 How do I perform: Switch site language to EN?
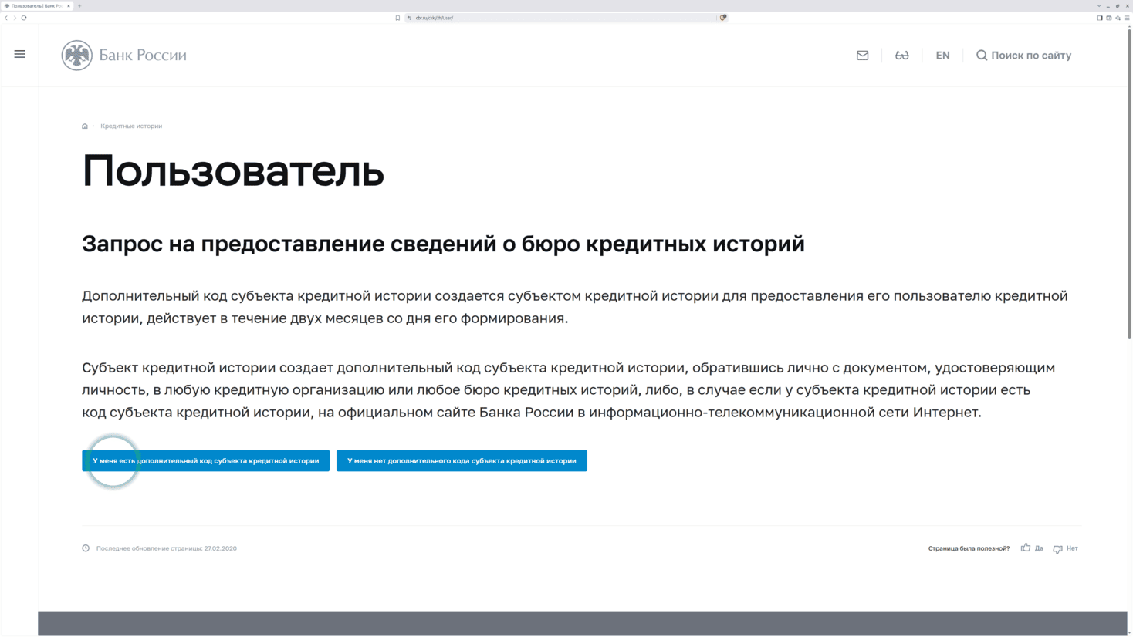(x=942, y=56)
